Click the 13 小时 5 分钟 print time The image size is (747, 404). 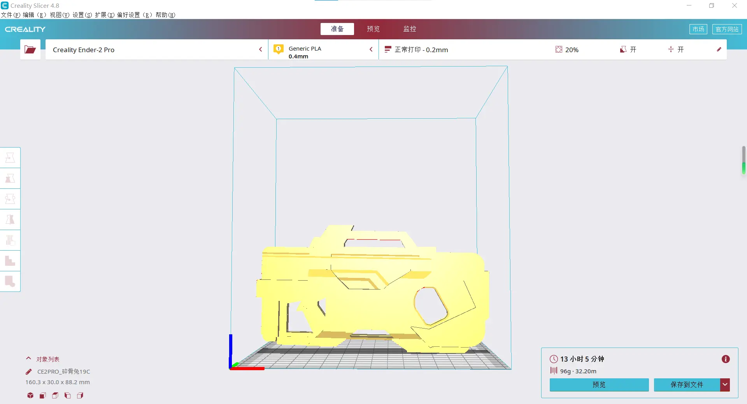pos(582,359)
